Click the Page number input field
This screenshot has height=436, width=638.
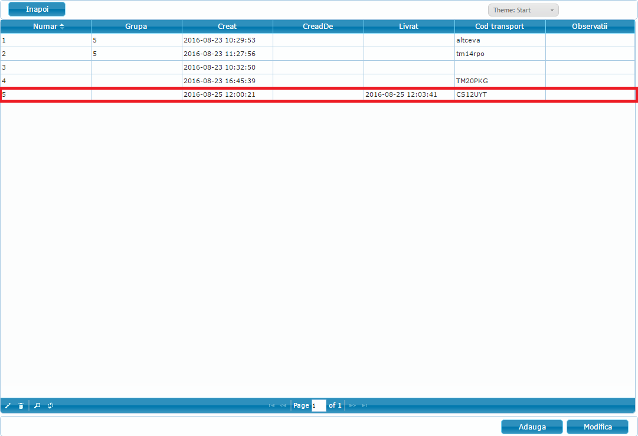pos(319,405)
